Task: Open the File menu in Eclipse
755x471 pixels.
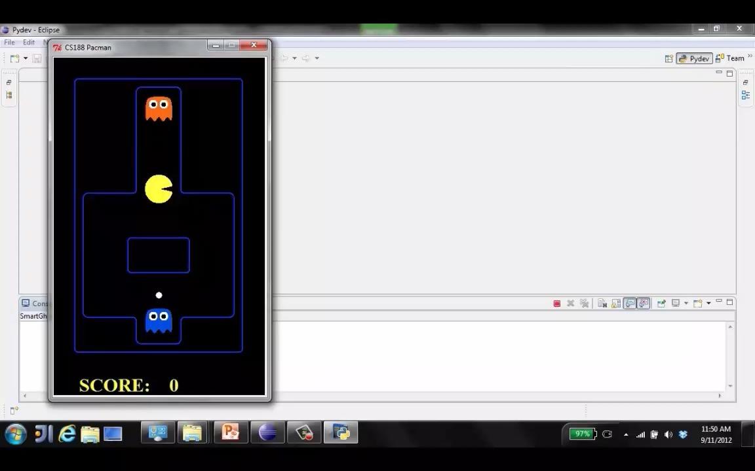Action: [x=9, y=43]
